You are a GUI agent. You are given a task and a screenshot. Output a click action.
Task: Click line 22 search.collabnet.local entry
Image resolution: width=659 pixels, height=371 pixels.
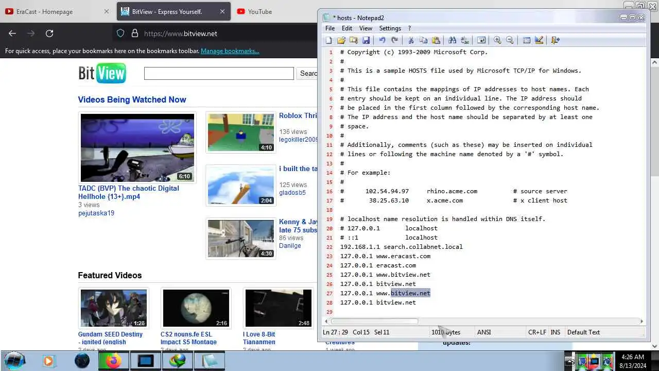tap(402, 247)
